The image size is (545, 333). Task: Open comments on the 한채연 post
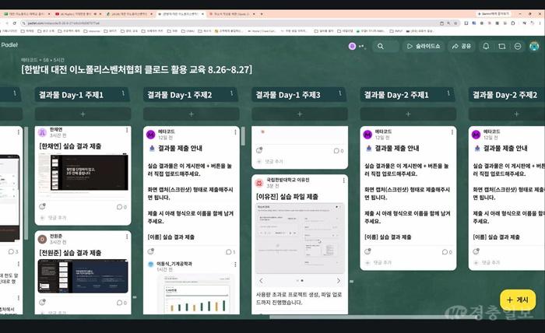click(121, 207)
